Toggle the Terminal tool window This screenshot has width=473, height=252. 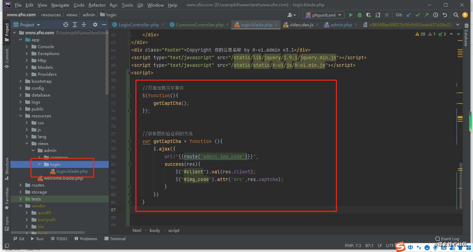115,238
